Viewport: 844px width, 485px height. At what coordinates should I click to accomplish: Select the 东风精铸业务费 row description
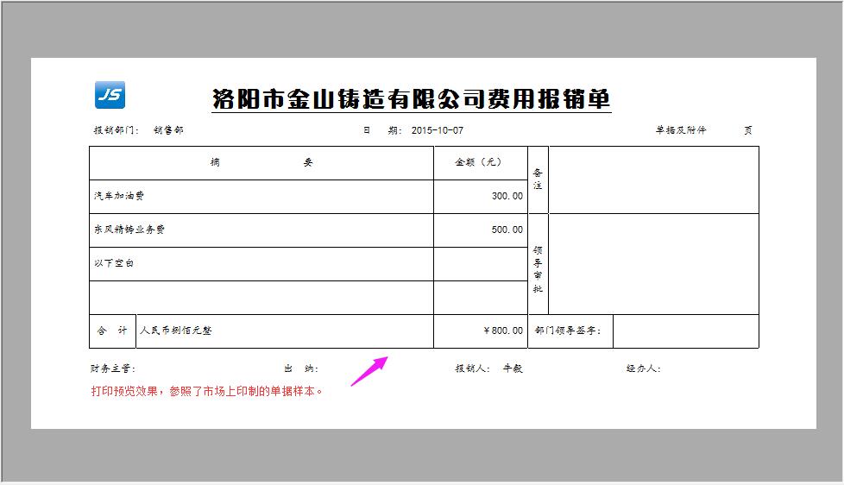coord(129,230)
